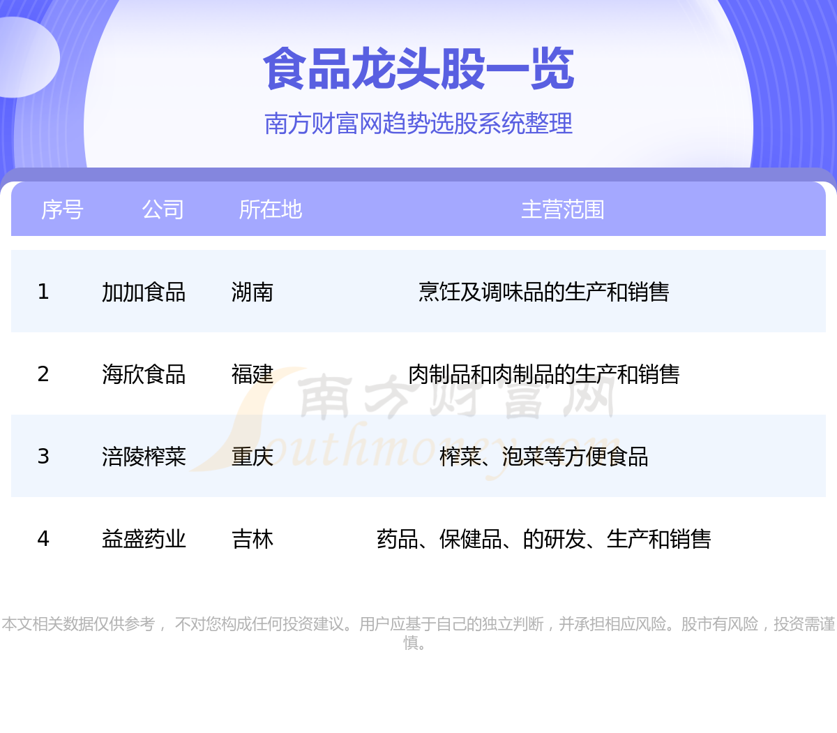Click the 主营范围 column header

tap(562, 209)
